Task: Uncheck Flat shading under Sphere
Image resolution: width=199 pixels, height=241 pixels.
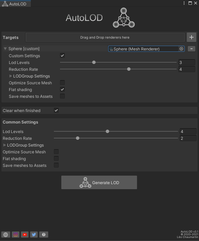Action: (62, 89)
